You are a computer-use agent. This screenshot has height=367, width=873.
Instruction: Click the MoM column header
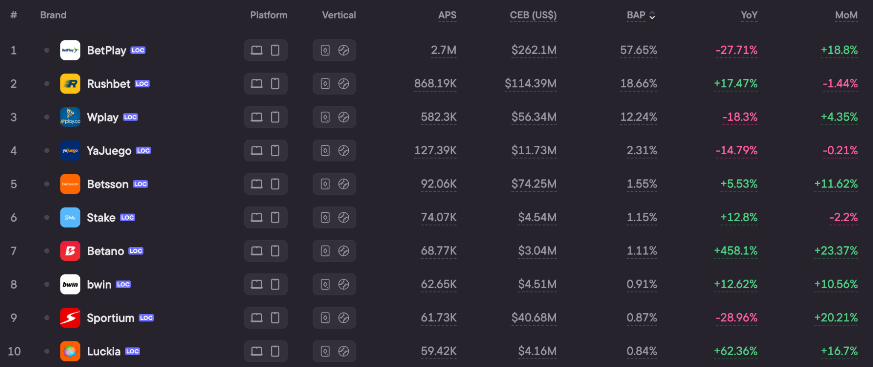pos(846,15)
